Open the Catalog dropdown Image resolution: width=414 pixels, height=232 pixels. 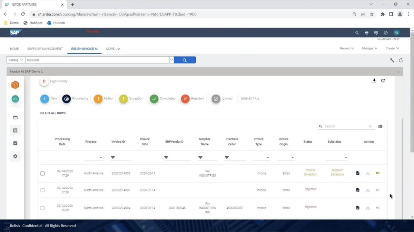(16, 60)
